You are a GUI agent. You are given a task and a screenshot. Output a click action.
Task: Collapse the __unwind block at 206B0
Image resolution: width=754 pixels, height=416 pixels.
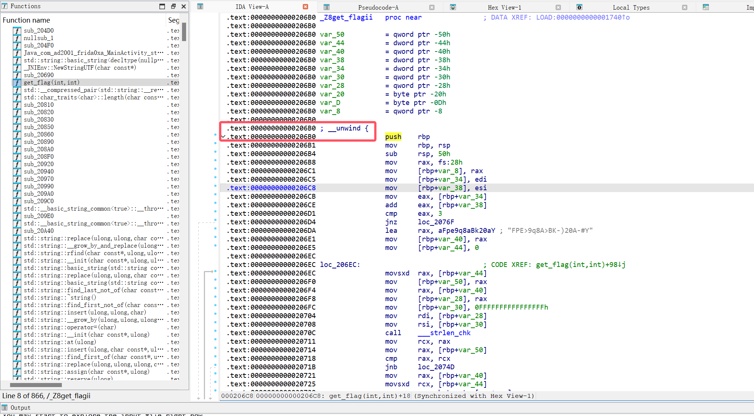[x=223, y=137]
